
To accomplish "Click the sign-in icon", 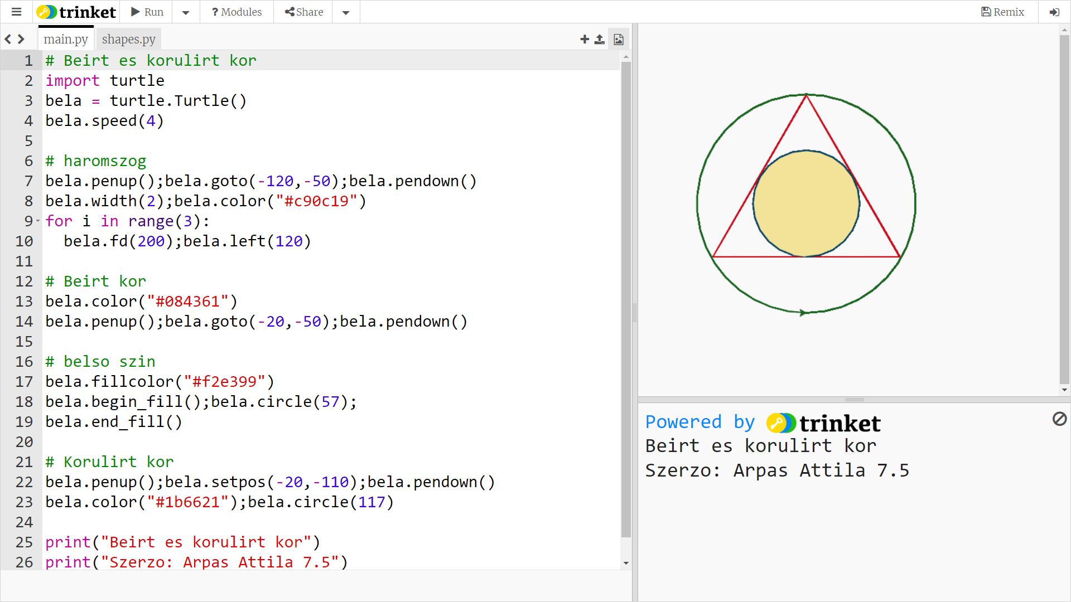I will (x=1054, y=12).
